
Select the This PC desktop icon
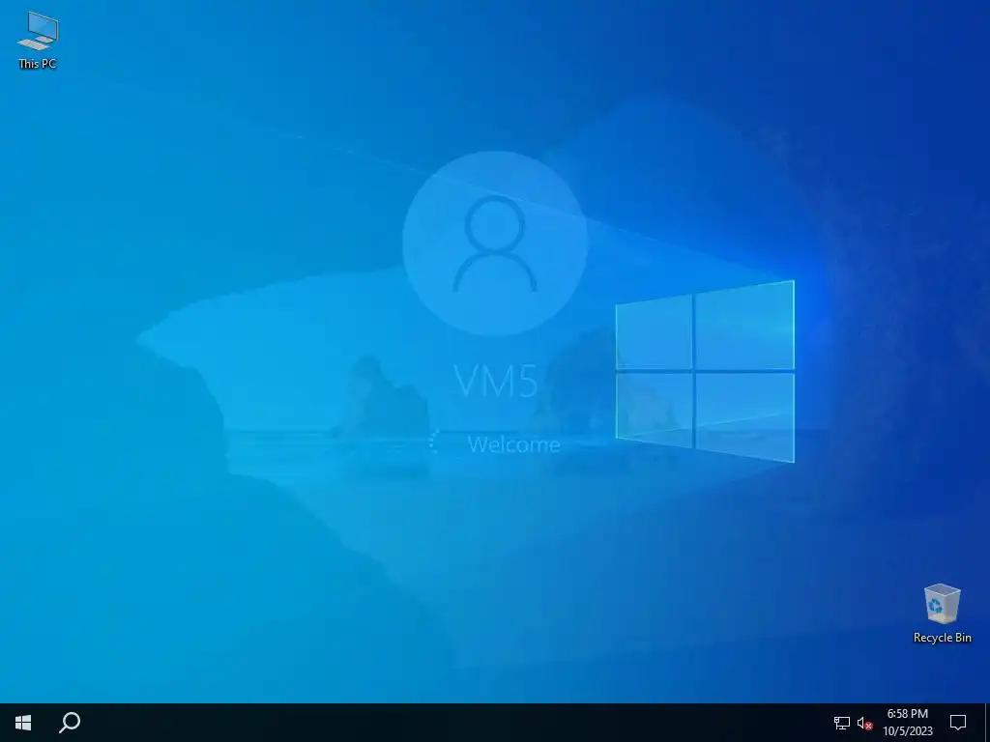pyautogui.click(x=38, y=39)
